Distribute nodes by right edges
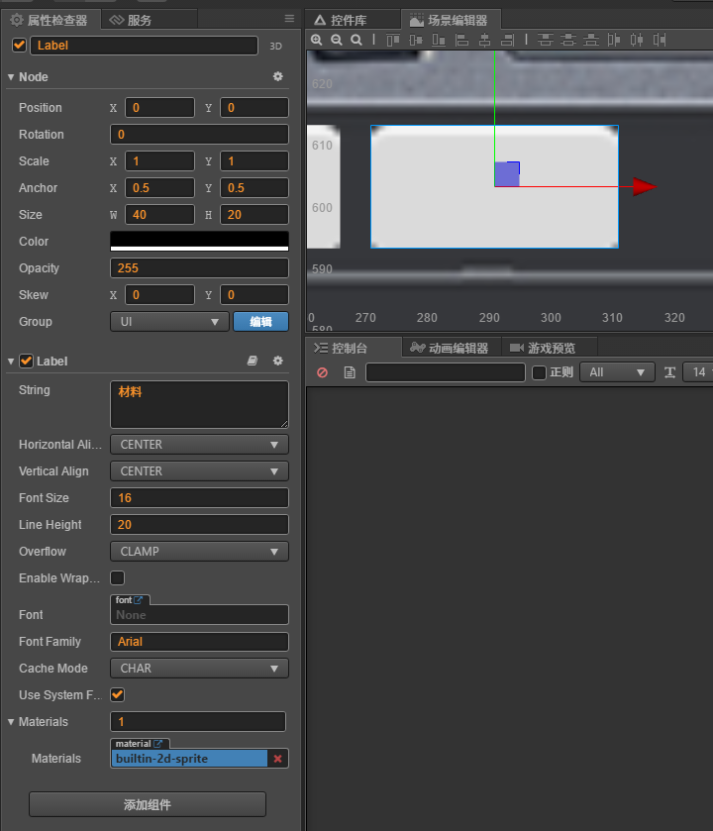 pos(660,40)
